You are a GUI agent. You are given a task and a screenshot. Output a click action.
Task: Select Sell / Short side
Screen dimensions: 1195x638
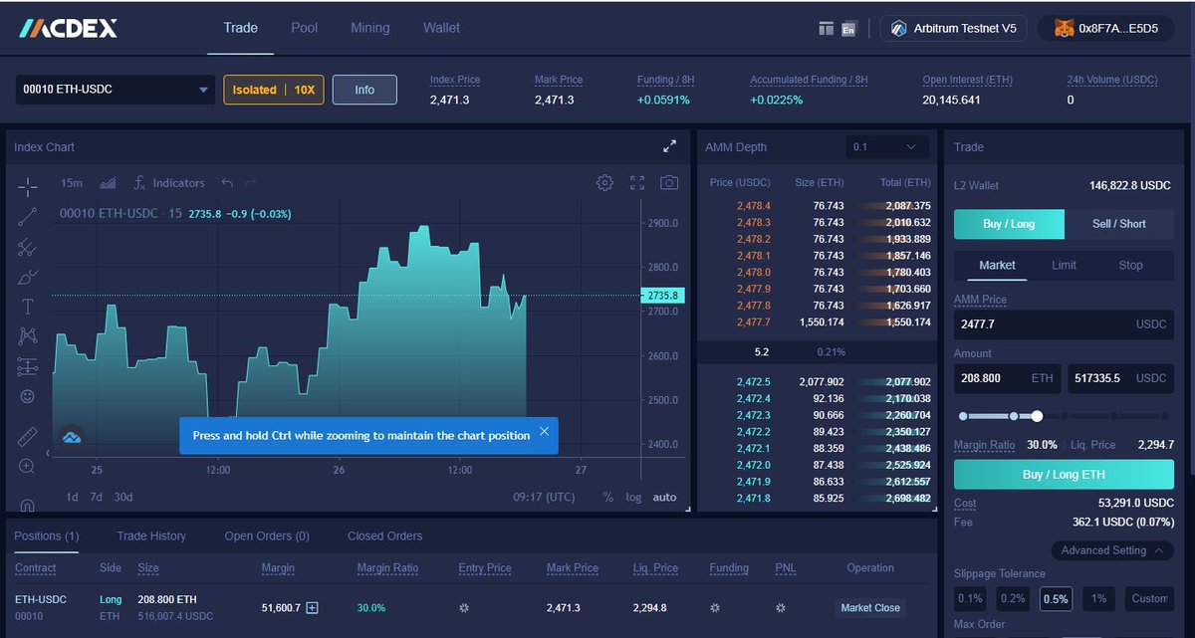tap(1119, 224)
